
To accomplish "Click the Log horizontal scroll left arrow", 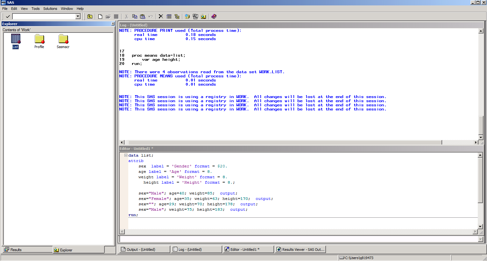I will (x=122, y=142).
